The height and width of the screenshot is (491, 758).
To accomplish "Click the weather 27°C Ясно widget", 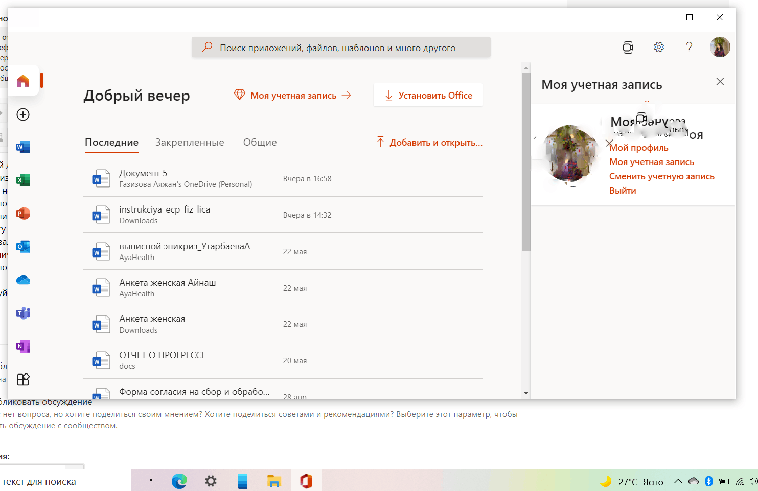I will (631, 482).
